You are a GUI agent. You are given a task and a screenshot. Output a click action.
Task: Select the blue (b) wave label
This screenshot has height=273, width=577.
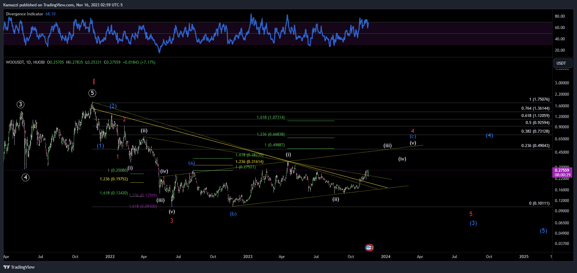pos(233,214)
